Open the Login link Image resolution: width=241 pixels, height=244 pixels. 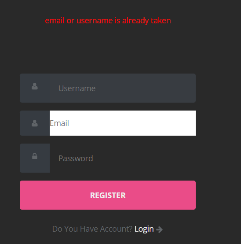[x=144, y=229]
